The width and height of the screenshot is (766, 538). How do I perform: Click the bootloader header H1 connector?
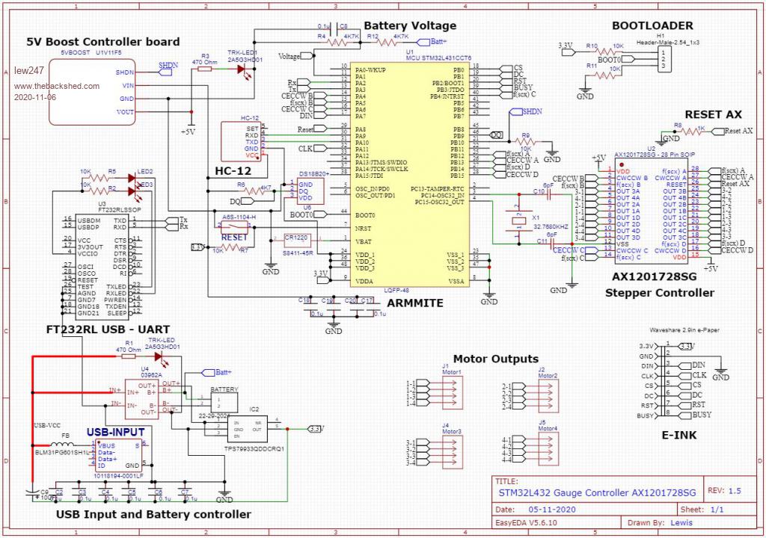coord(661,59)
